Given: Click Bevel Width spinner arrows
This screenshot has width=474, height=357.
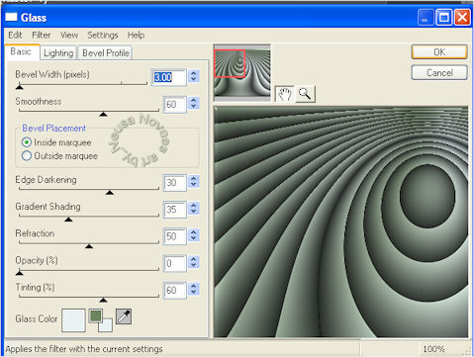Looking at the screenshot, I should coord(194,76).
